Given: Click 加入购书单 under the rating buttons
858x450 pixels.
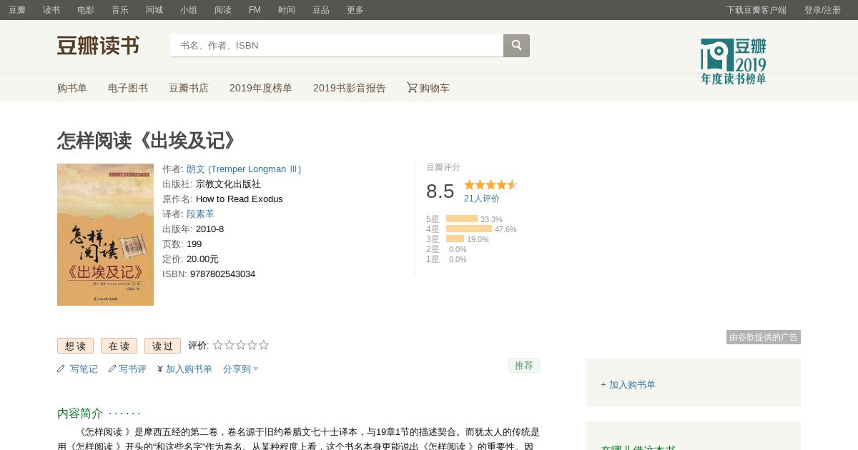Looking at the screenshot, I should 189,369.
